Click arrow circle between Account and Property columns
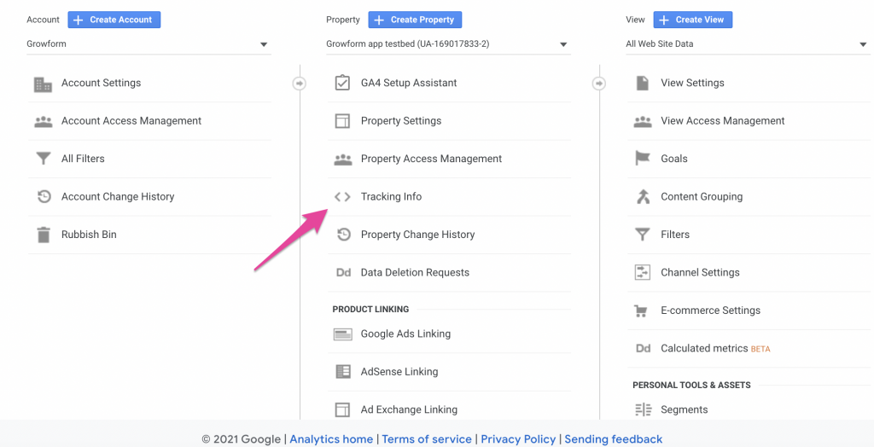Viewport: 874px width, 447px height. click(x=300, y=83)
